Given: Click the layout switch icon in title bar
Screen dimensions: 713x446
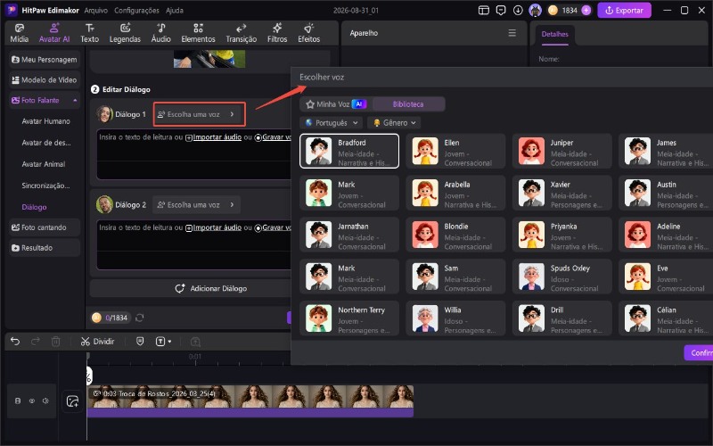Looking at the screenshot, I should [x=484, y=10].
